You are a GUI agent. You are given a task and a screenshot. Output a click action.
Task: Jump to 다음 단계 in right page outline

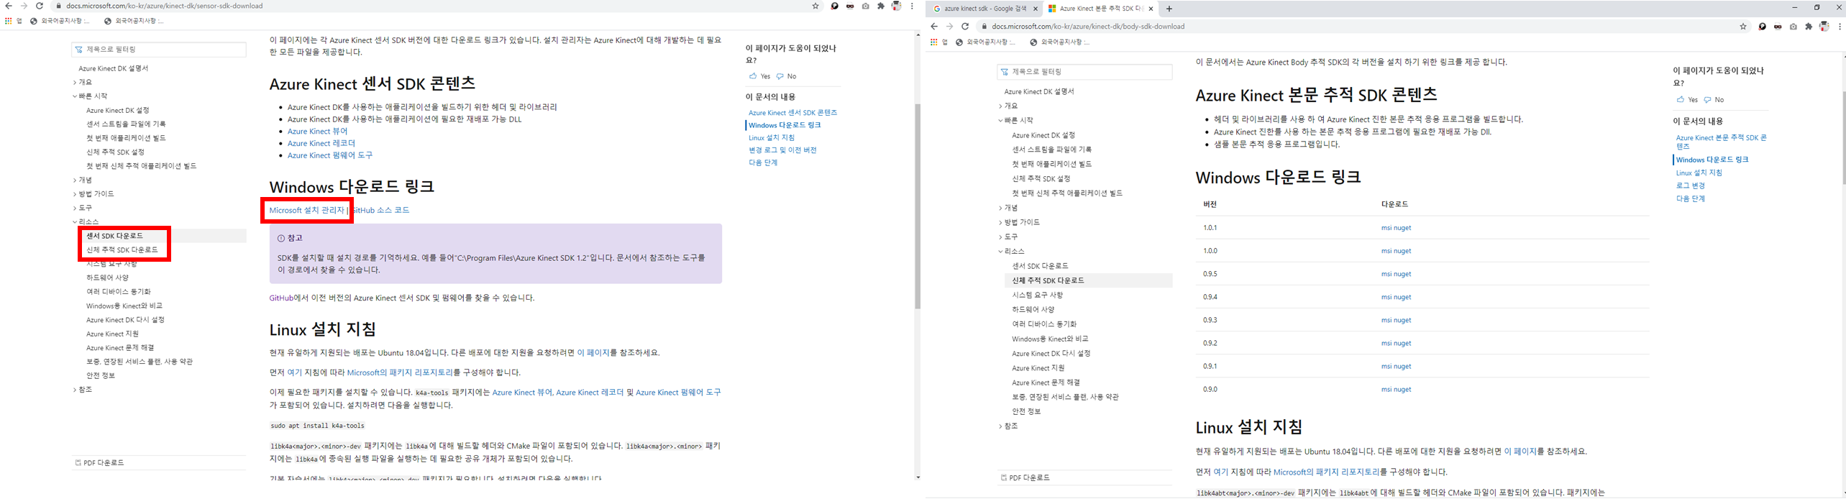coord(1690,198)
